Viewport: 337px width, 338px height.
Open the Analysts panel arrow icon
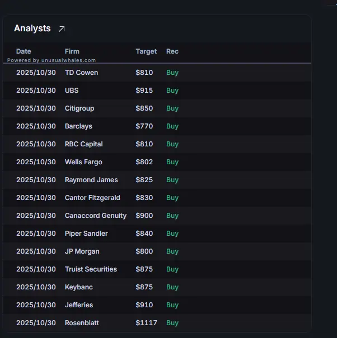pos(62,29)
